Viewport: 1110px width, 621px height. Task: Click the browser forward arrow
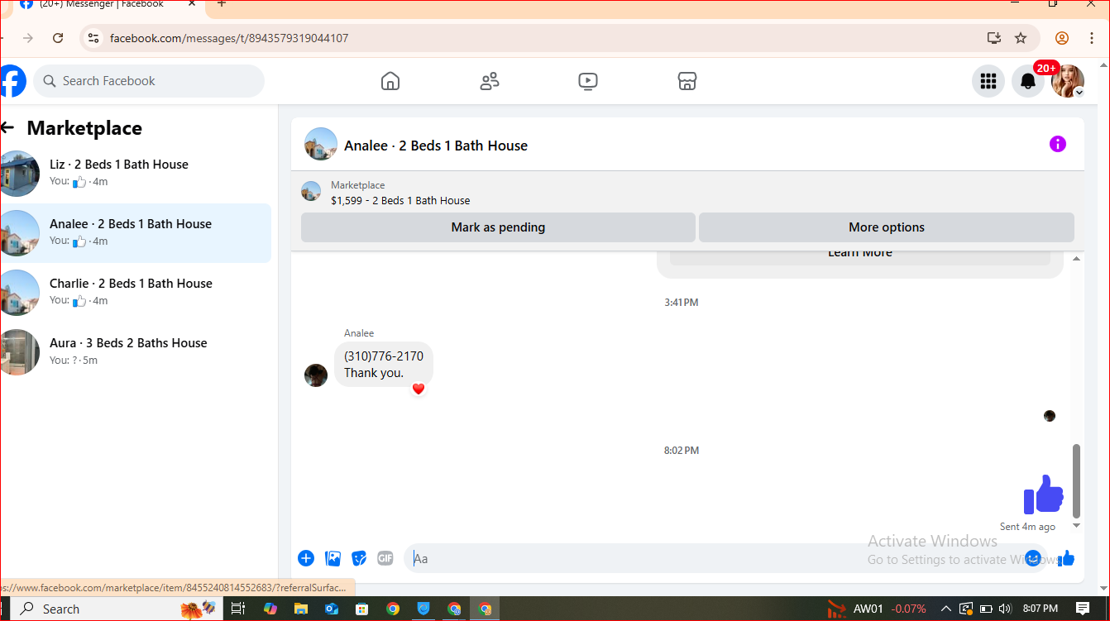(x=28, y=38)
